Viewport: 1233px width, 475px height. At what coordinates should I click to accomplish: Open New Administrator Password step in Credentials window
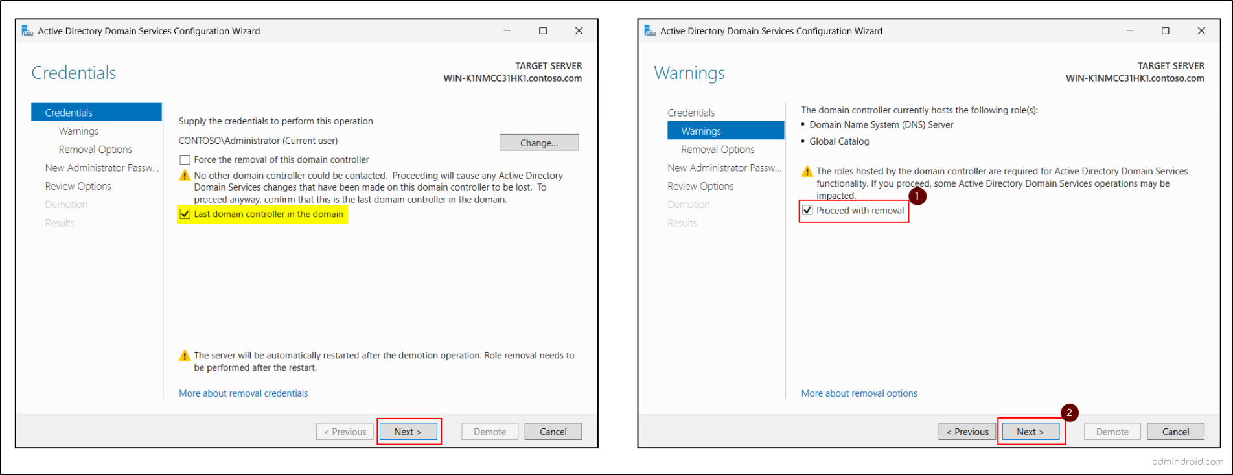pyautogui.click(x=102, y=168)
